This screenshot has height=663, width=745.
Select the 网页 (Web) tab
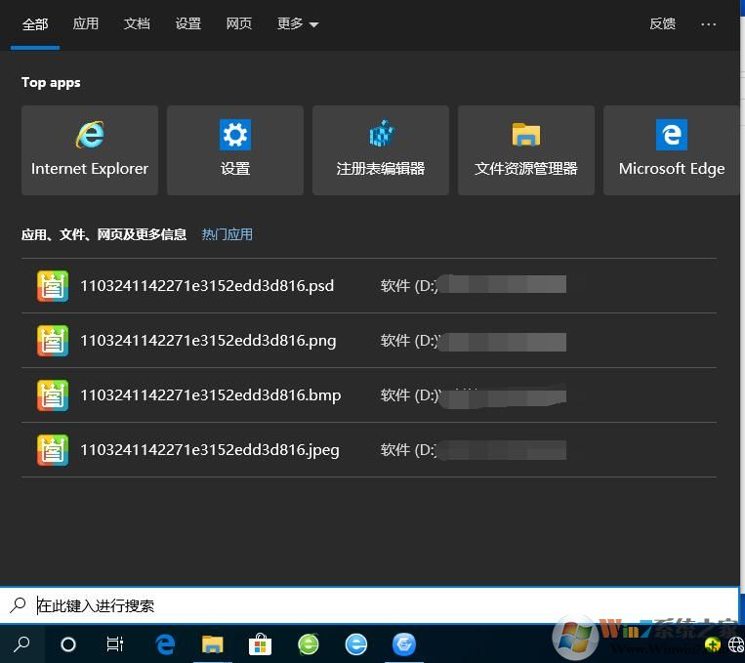239,23
